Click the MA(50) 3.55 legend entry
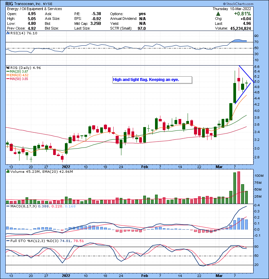269x279 pixels. tap(17, 79)
